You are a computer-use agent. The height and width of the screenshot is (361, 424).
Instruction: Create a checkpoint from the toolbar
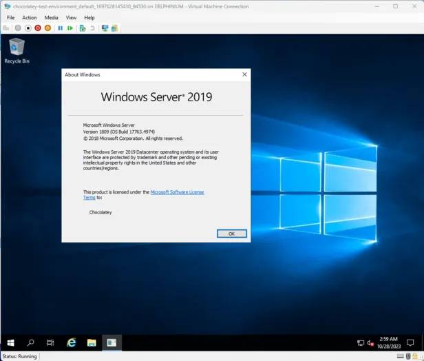click(x=83, y=28)
